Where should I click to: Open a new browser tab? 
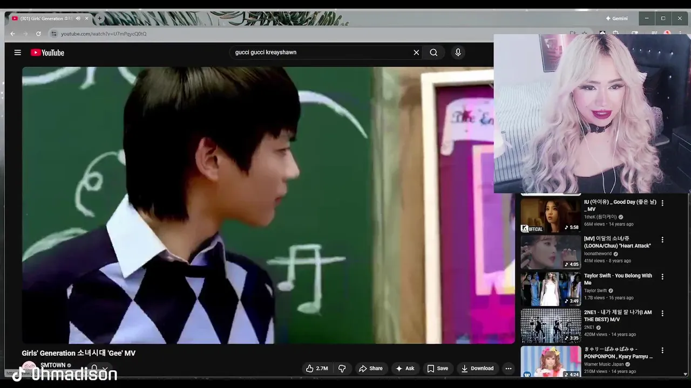(x=99, y=18)
